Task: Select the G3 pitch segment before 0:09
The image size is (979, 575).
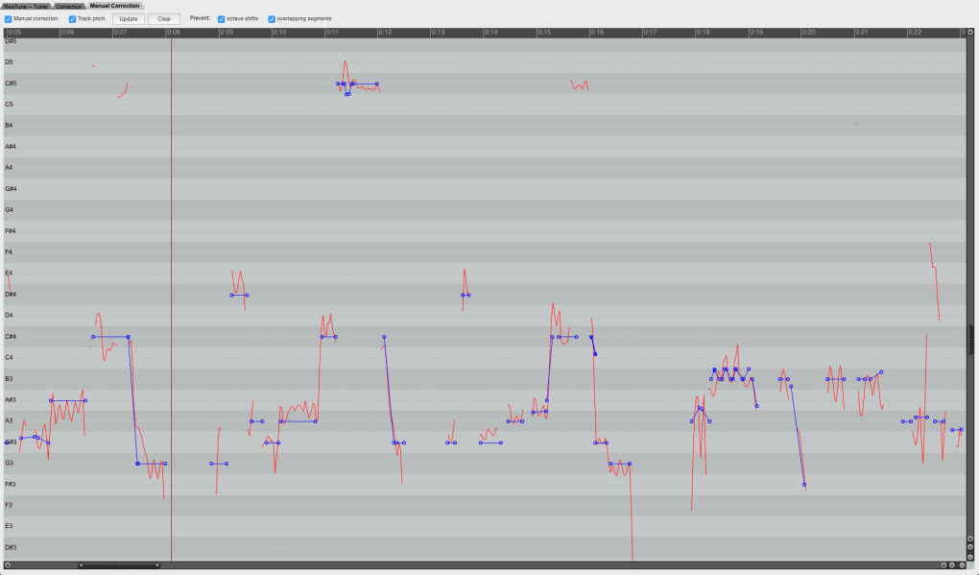Action: pos(219,464)
